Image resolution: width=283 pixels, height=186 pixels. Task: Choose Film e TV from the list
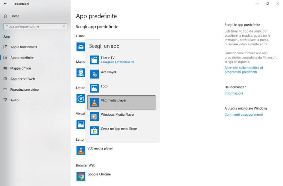[x=121, y=60]
